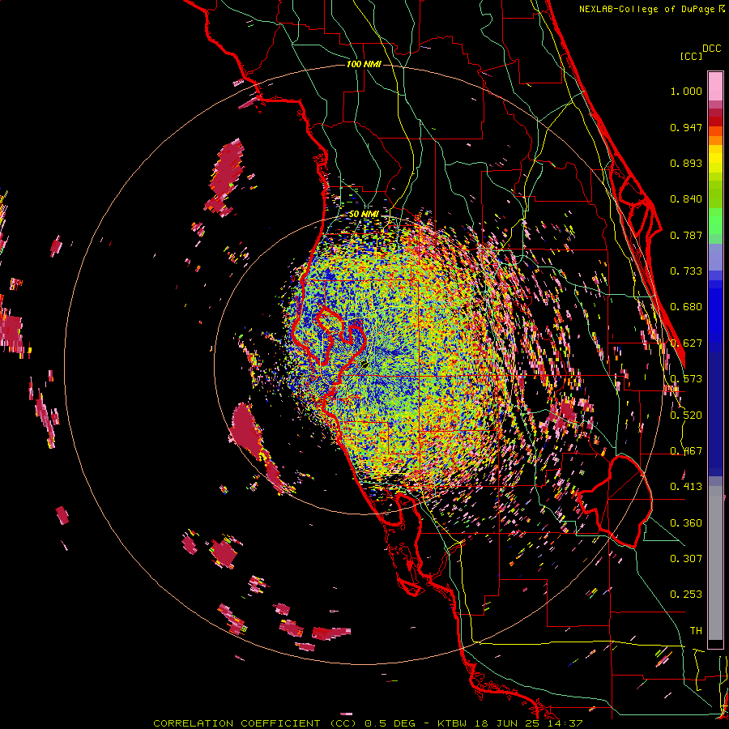The height and width of the screenshot is (729, 729).
Task: Click the 50 NMI range ring label
Action: [364, 215]
